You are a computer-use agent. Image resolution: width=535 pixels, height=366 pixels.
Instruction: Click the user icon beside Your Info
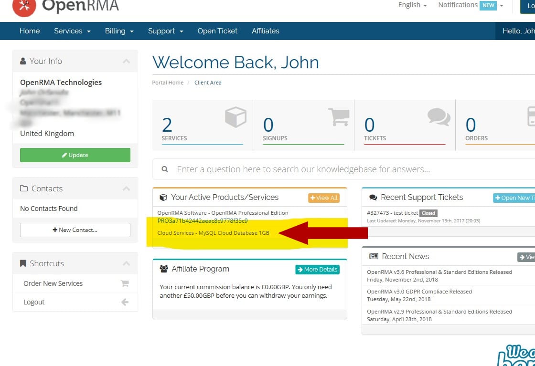(x=23, y=61)
